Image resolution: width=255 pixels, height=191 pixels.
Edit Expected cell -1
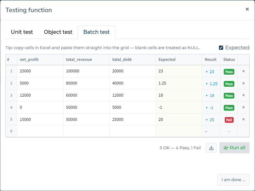point(179,107)
